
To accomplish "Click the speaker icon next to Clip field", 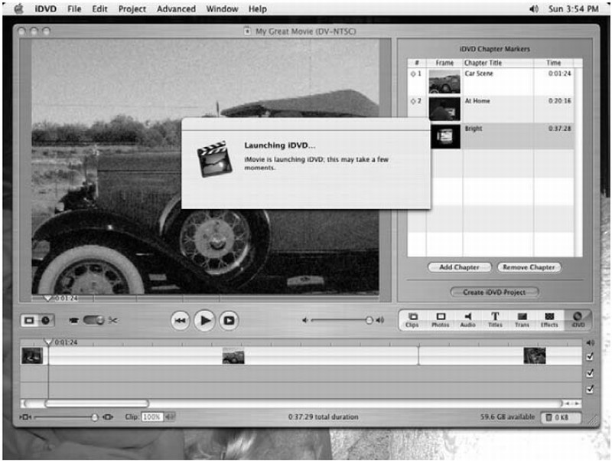I will [x=170, y=417].
